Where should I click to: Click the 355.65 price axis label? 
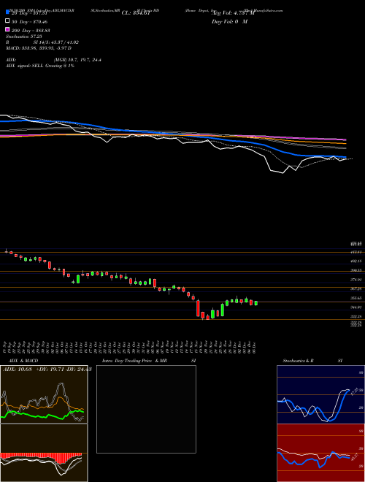click(356, 298)
